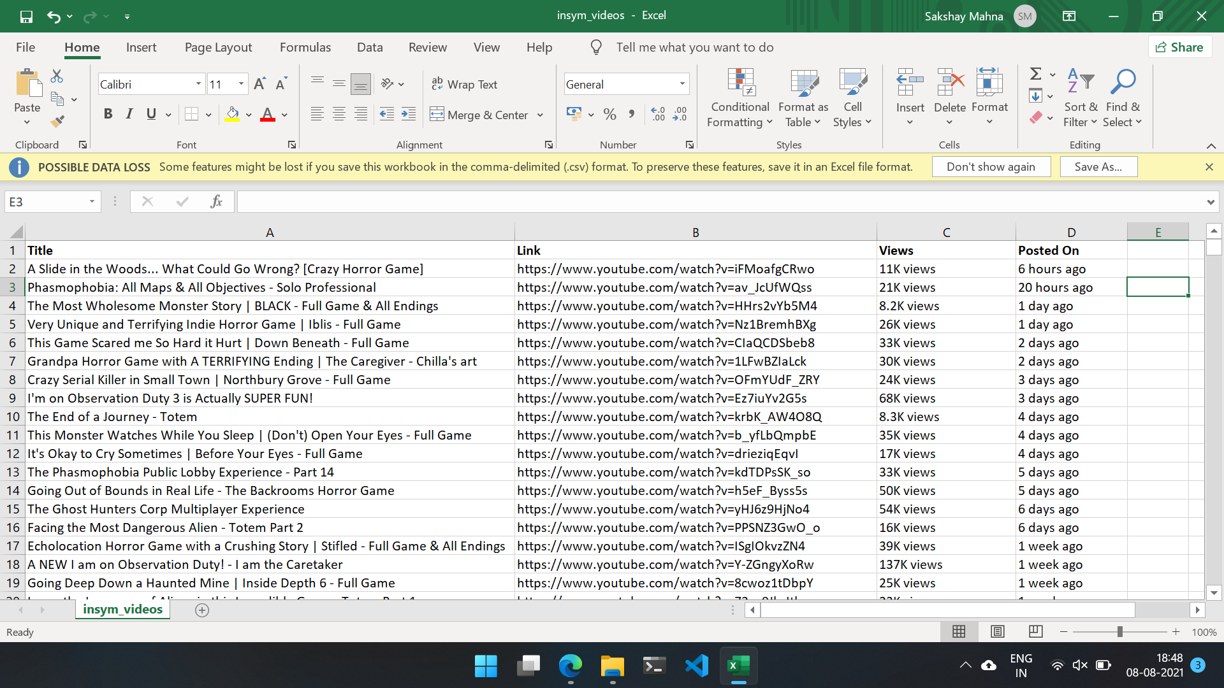Image resolution: width=1224 pixels, height=688 pixels.
Task: Open the Review ribbon tab
Action: [x=428, y=47]
